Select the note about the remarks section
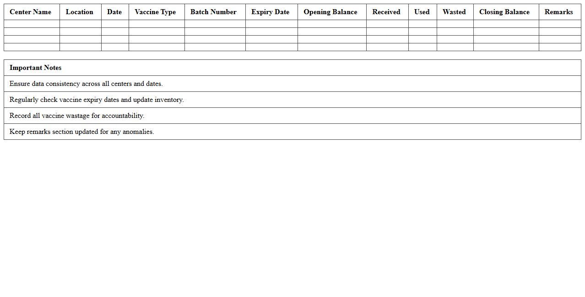585x297 pixels. click(81, 132)
